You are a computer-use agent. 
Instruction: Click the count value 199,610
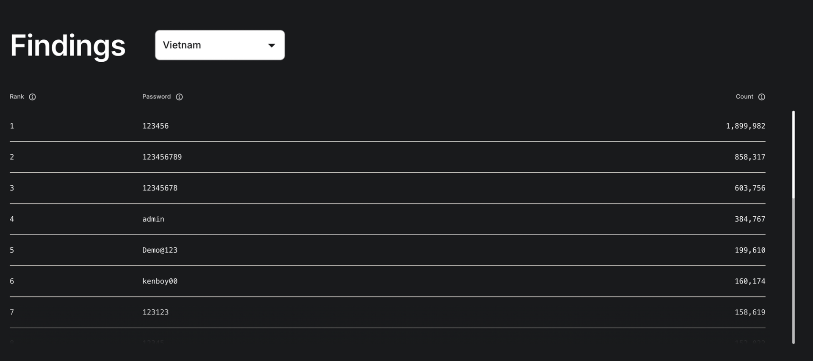[x=749, y=250]
